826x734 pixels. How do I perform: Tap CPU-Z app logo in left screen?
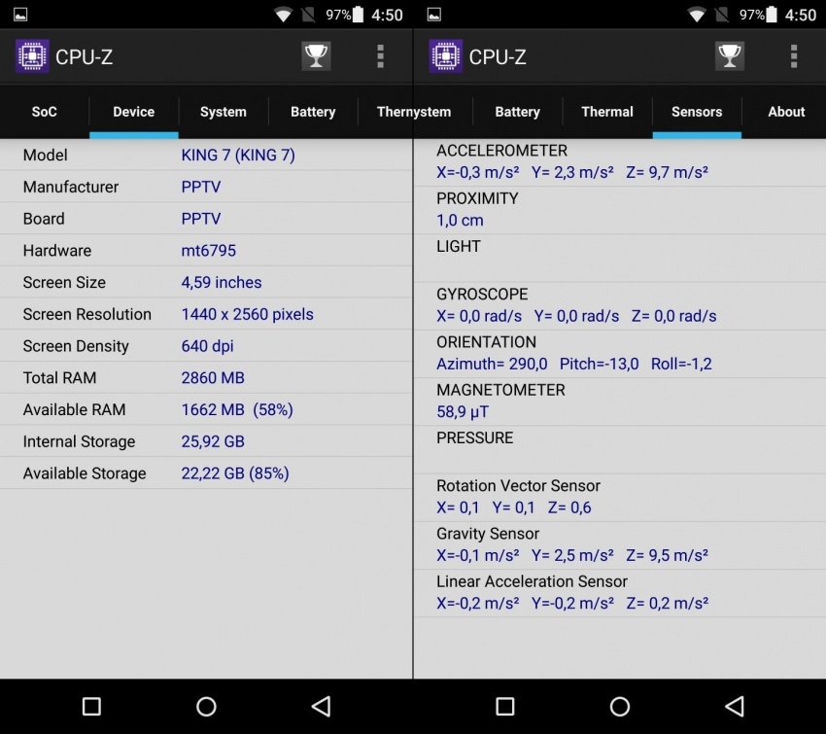click(32, 55)
